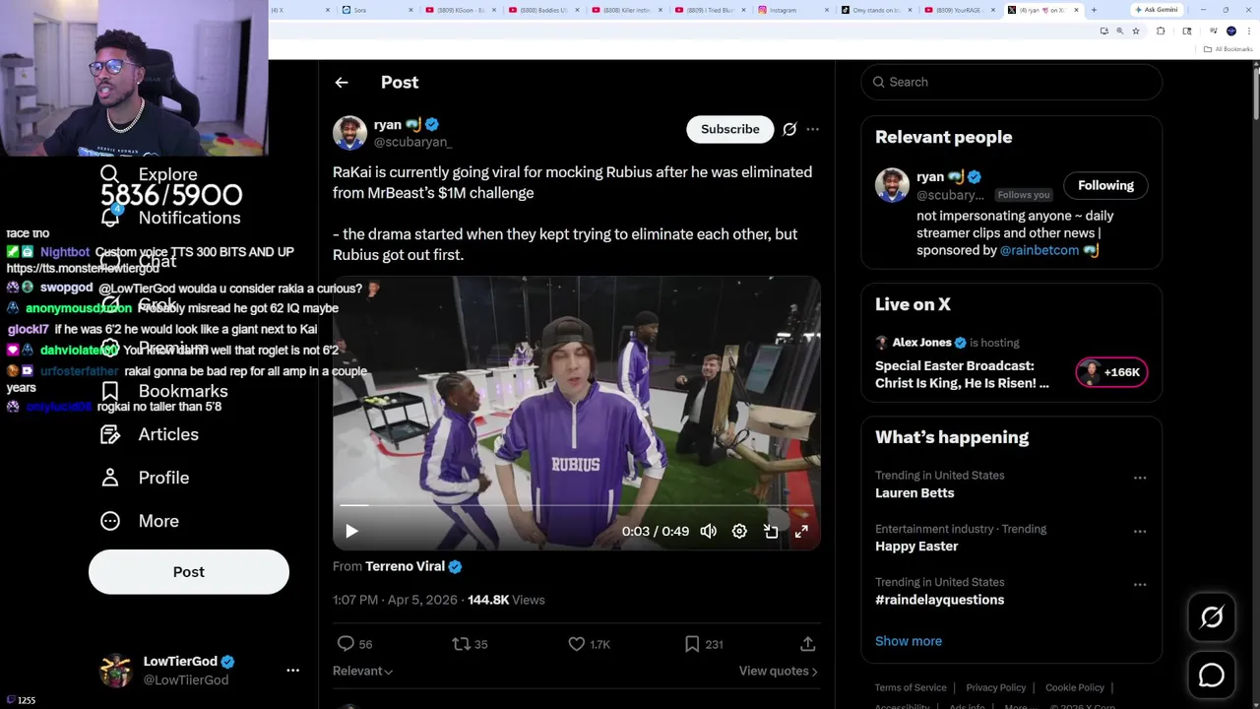
Task: Go to Profile in the sidebar
Action: [163, 478]
